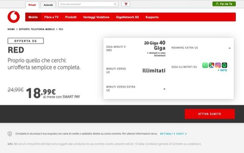Click the 'MINUTI VERSO EXTRA UE' label

pos(121,88)
